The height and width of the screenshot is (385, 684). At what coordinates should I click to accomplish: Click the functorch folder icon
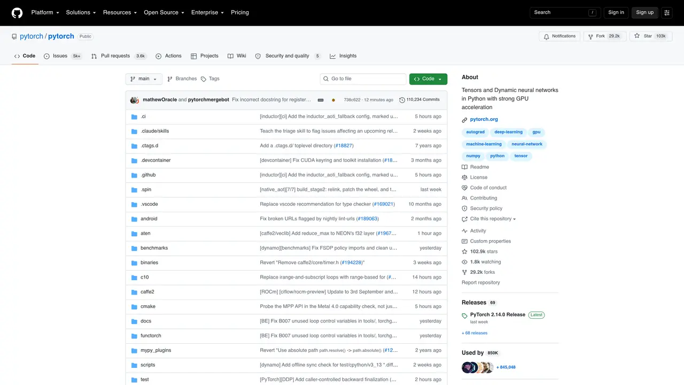[135, 336]
